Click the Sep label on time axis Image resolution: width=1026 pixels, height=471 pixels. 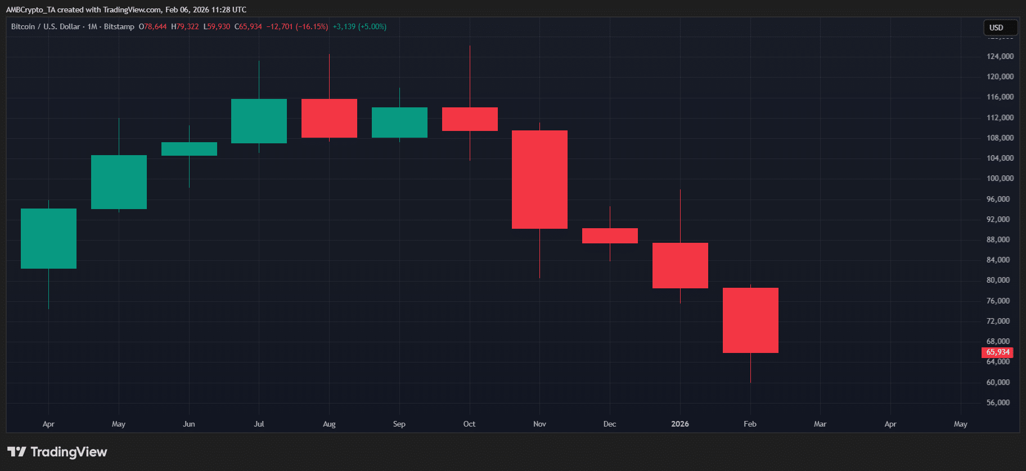tap(399, 424)
